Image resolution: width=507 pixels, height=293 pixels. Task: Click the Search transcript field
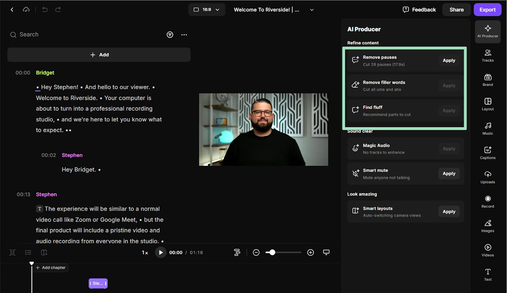point(86,35)
